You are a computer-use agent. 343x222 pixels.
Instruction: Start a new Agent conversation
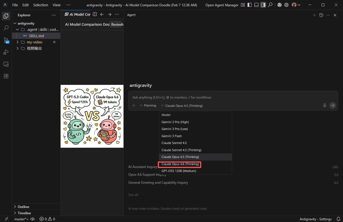314,15
